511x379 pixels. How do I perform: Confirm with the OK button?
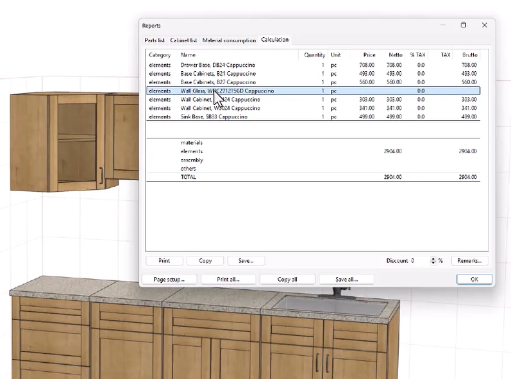click(474, 280)
